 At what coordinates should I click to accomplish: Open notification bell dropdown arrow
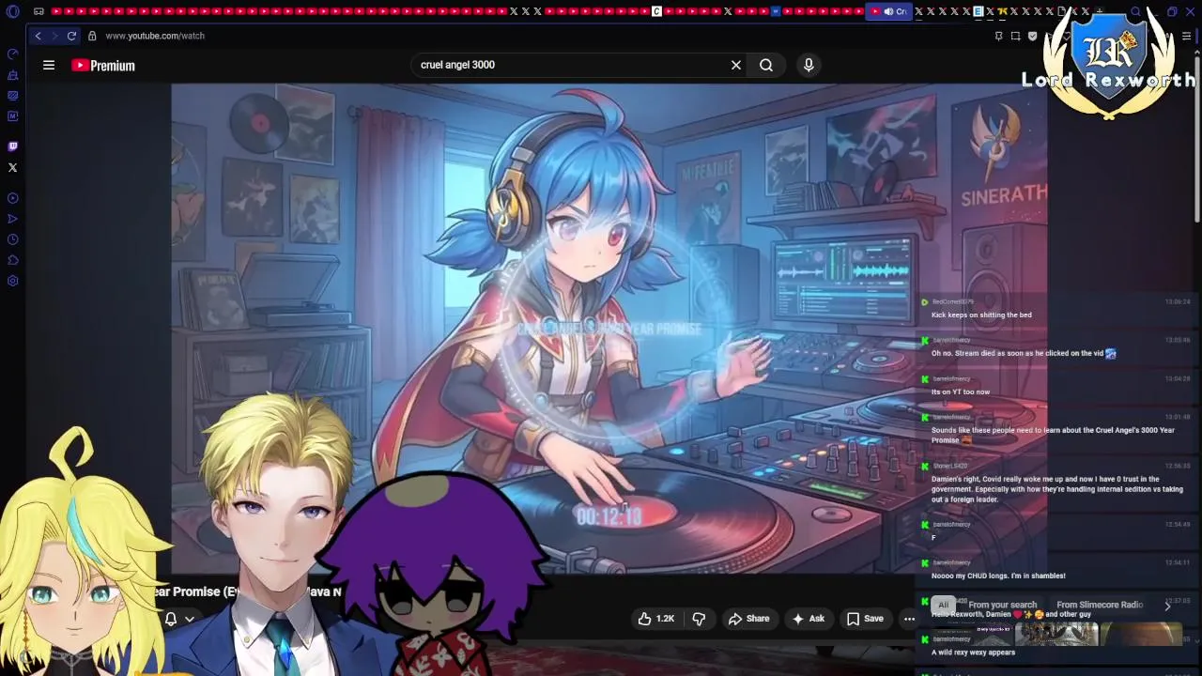pos(189,619)
